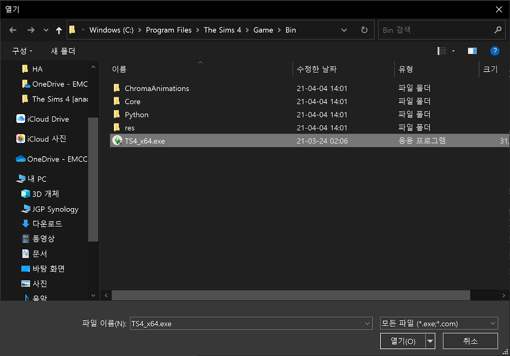Click the 열기(O) button
The height and width of the screenshot is (356, 510).
pos(403,341)
